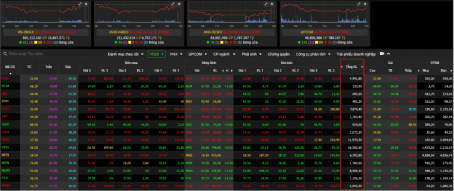Click the right arrow beside ĐTNN Bán header
Image resolution: width=454 pixels, height=191 pixels.
[x=451, y=71]
